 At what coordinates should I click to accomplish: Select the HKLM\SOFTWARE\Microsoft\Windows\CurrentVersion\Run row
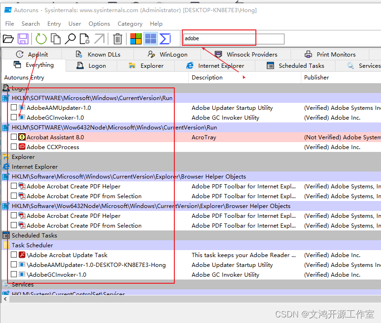[192, 98]
